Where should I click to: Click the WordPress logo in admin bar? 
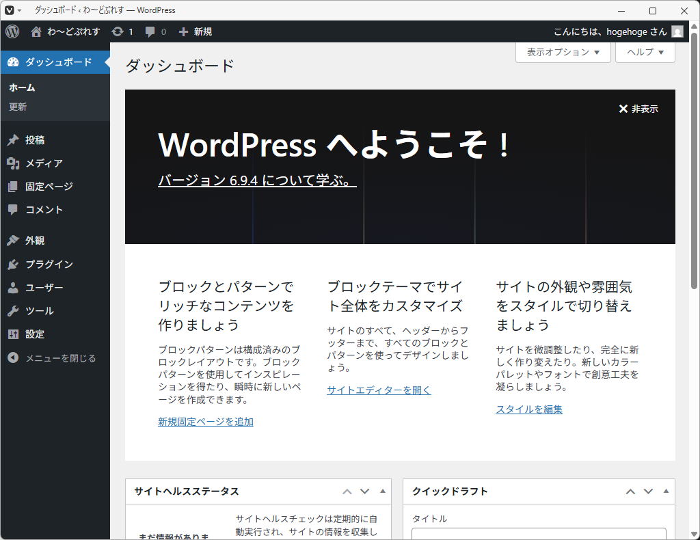click(x=12, y=31)
